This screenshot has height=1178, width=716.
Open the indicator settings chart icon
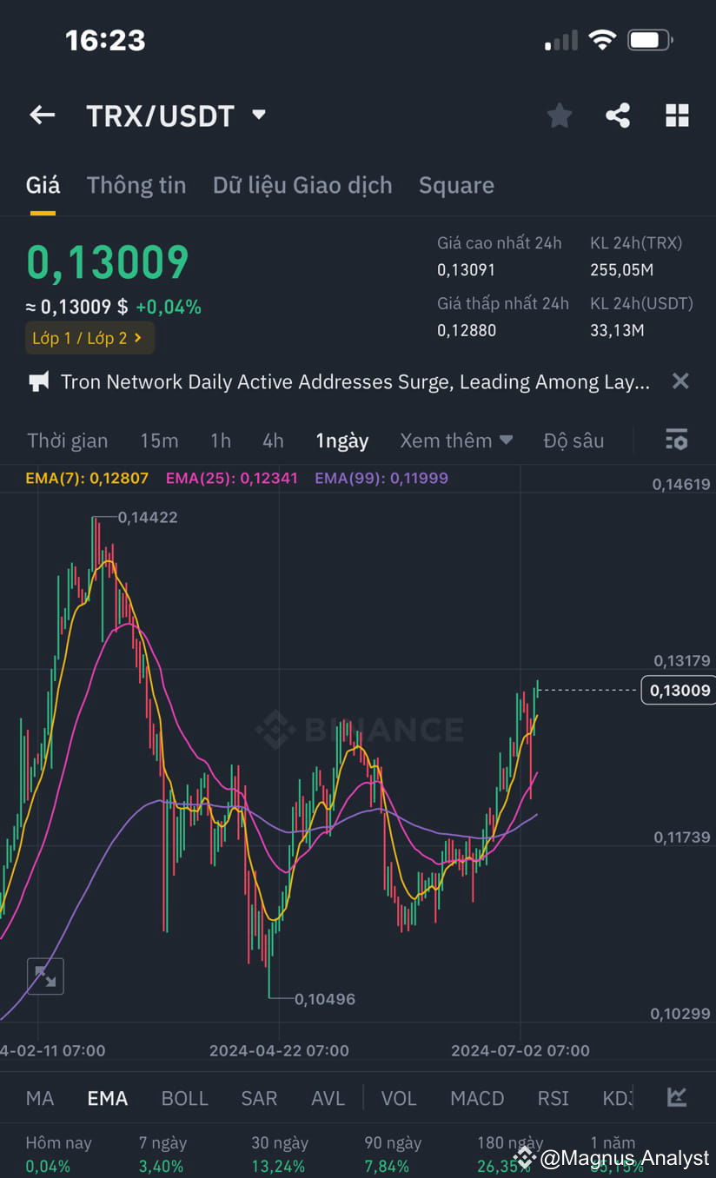pyautogui.click(x=677, y=1097)
